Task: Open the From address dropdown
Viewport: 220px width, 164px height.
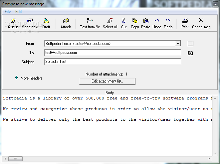Action: [x=178, y=44]
